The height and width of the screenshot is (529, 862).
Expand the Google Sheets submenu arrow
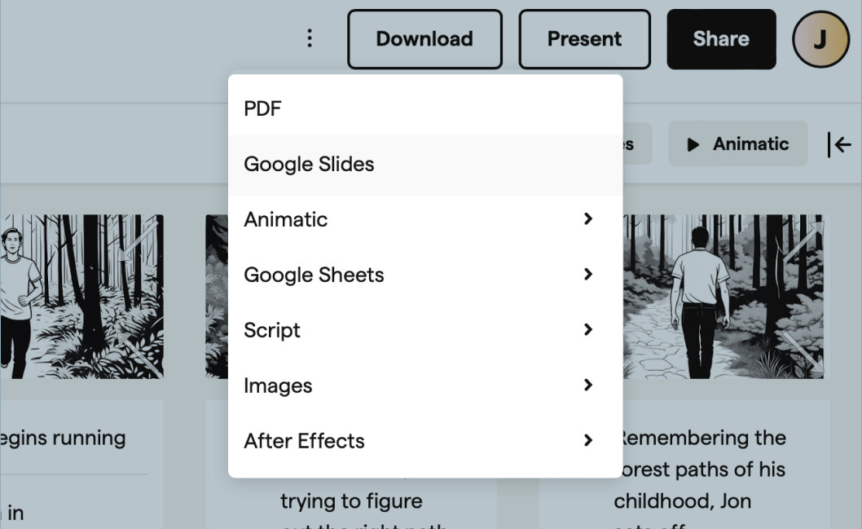tap(587, 275)
